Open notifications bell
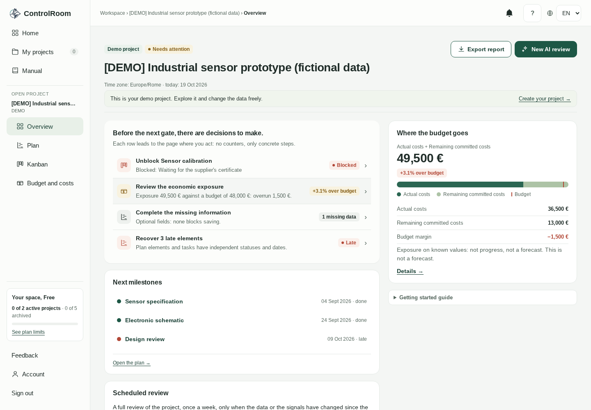This screenshot has height=410, width=591. (509, 13)
